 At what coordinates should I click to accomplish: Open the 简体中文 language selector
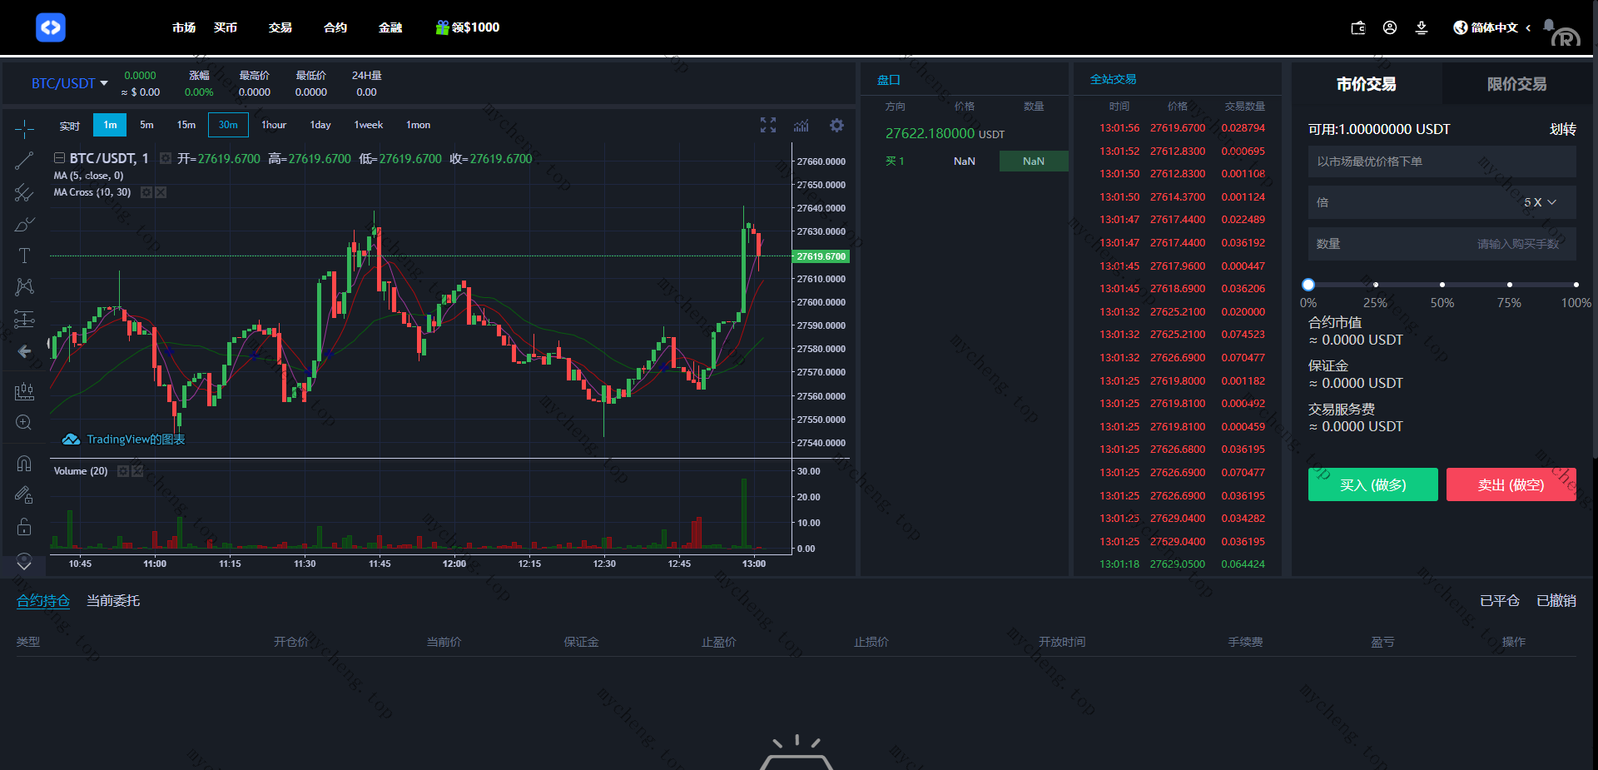coord(1492,27)
